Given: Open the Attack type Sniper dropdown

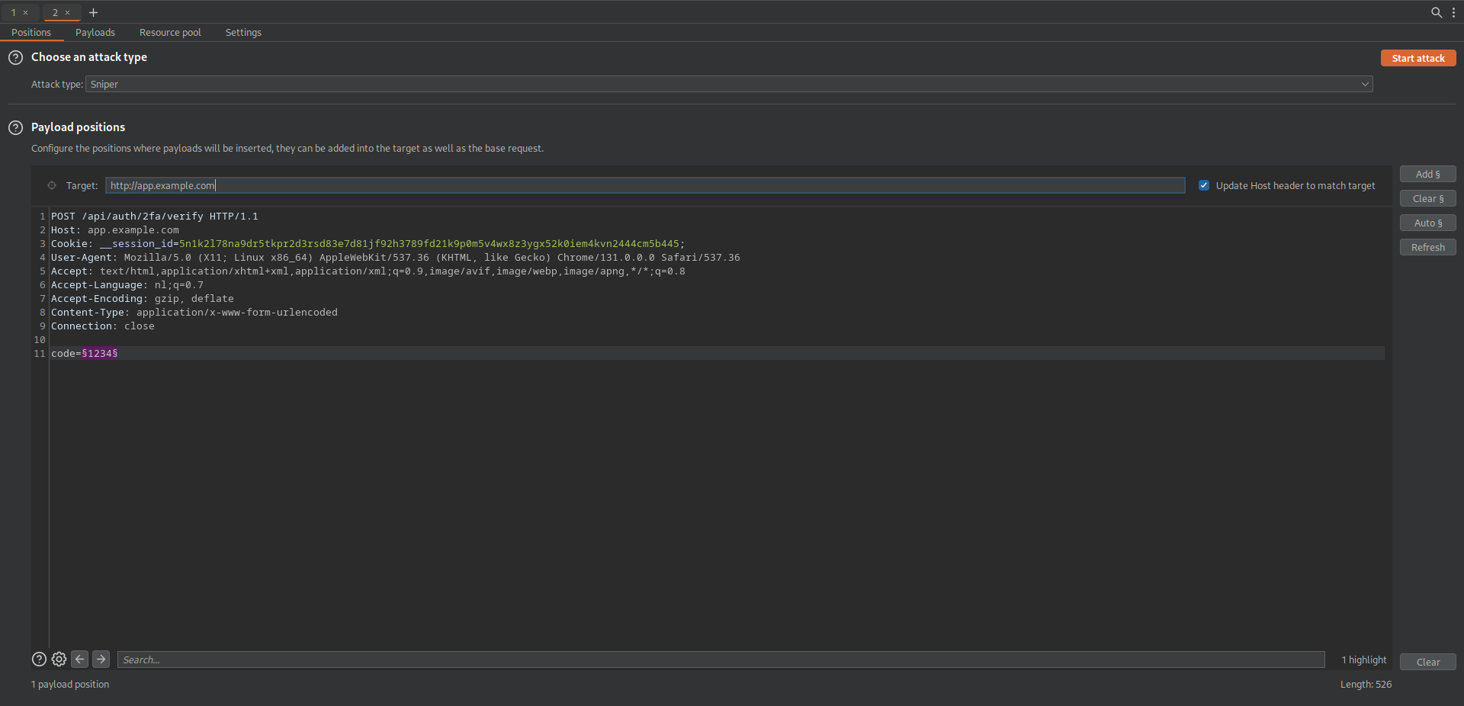Looking at the screenshot, I should (729, 84).
